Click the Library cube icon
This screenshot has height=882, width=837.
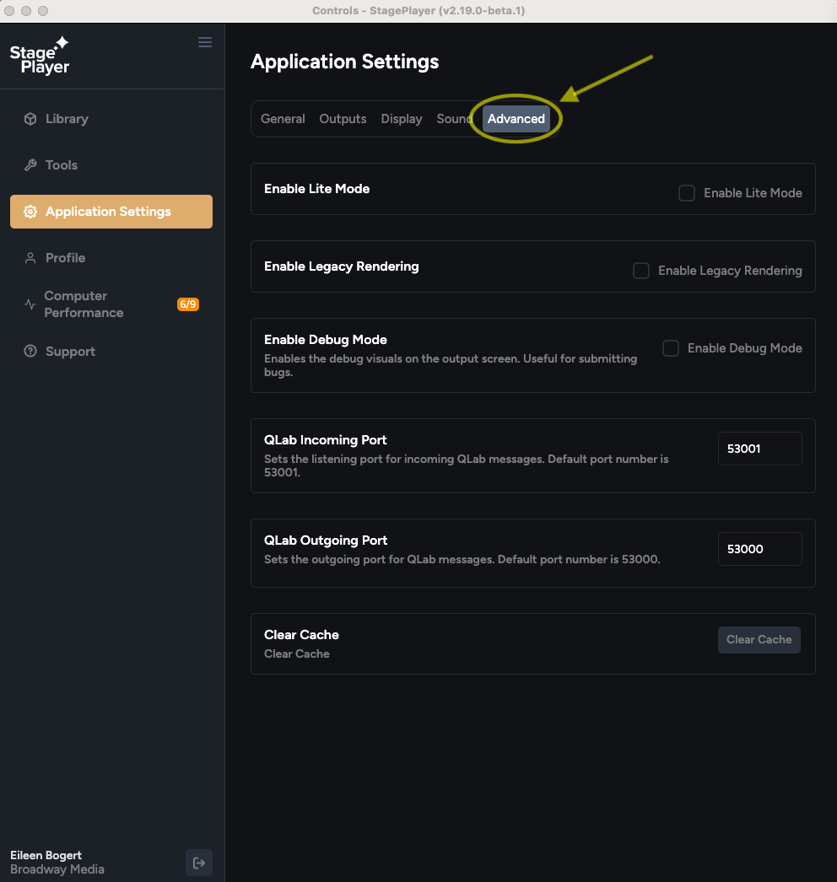pos(30,119)
